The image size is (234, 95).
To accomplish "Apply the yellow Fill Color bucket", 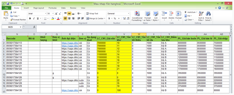I will tap(53, 18).
